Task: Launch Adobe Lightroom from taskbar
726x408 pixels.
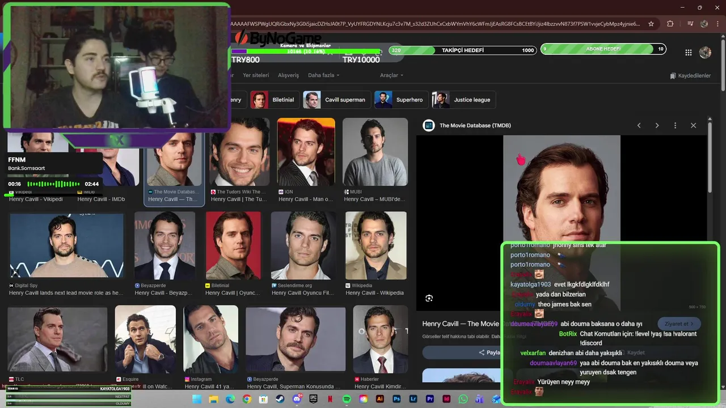Action: pyautogui.click(x=413, y=399)
